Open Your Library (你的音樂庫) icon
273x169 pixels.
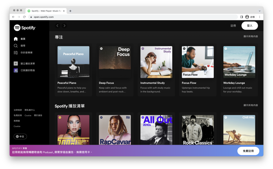coord(16,53)
